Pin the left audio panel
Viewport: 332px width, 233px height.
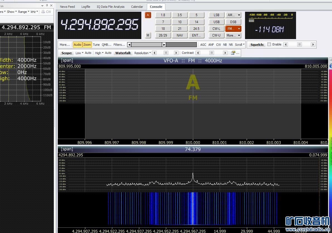point(47,5)
